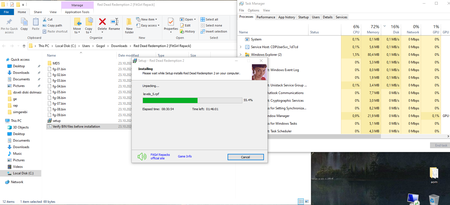Click Pin to Quick access icon
The width and height of the screenshot is (450, 205).
pos(9,22)
